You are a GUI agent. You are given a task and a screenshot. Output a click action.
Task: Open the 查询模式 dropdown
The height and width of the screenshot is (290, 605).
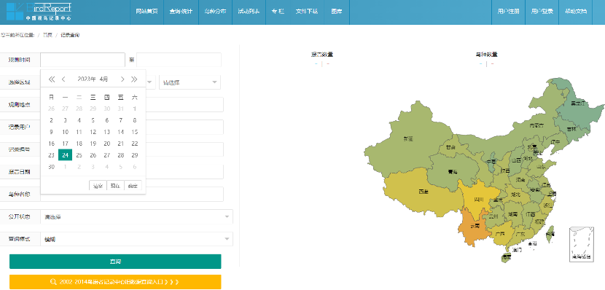[136, 239]
